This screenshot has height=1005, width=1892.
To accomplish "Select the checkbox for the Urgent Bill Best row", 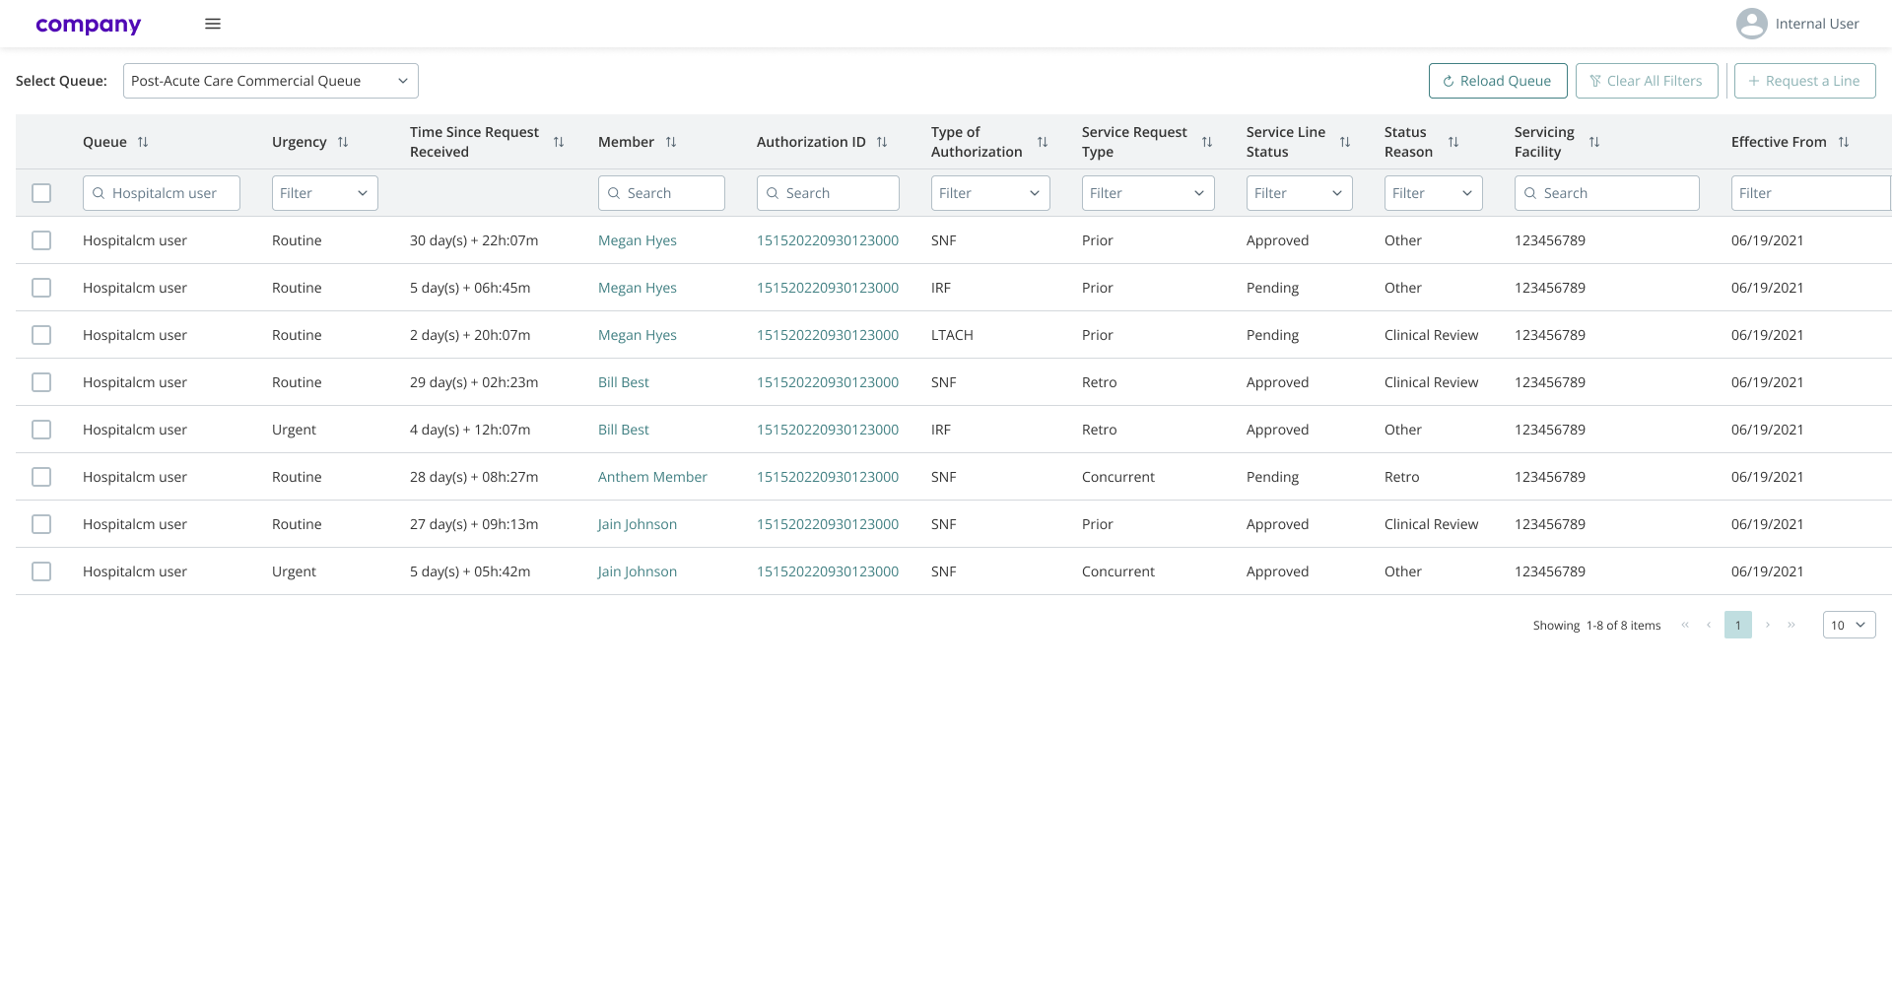I will (41, 430).
